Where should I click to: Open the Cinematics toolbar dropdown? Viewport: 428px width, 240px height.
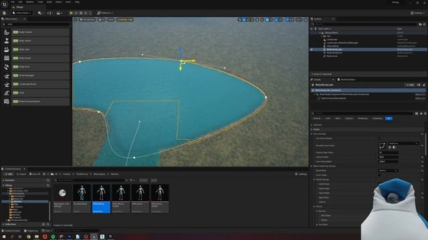(59, 13)
